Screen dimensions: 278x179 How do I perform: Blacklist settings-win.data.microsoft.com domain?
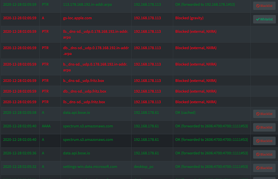(264, 168)
